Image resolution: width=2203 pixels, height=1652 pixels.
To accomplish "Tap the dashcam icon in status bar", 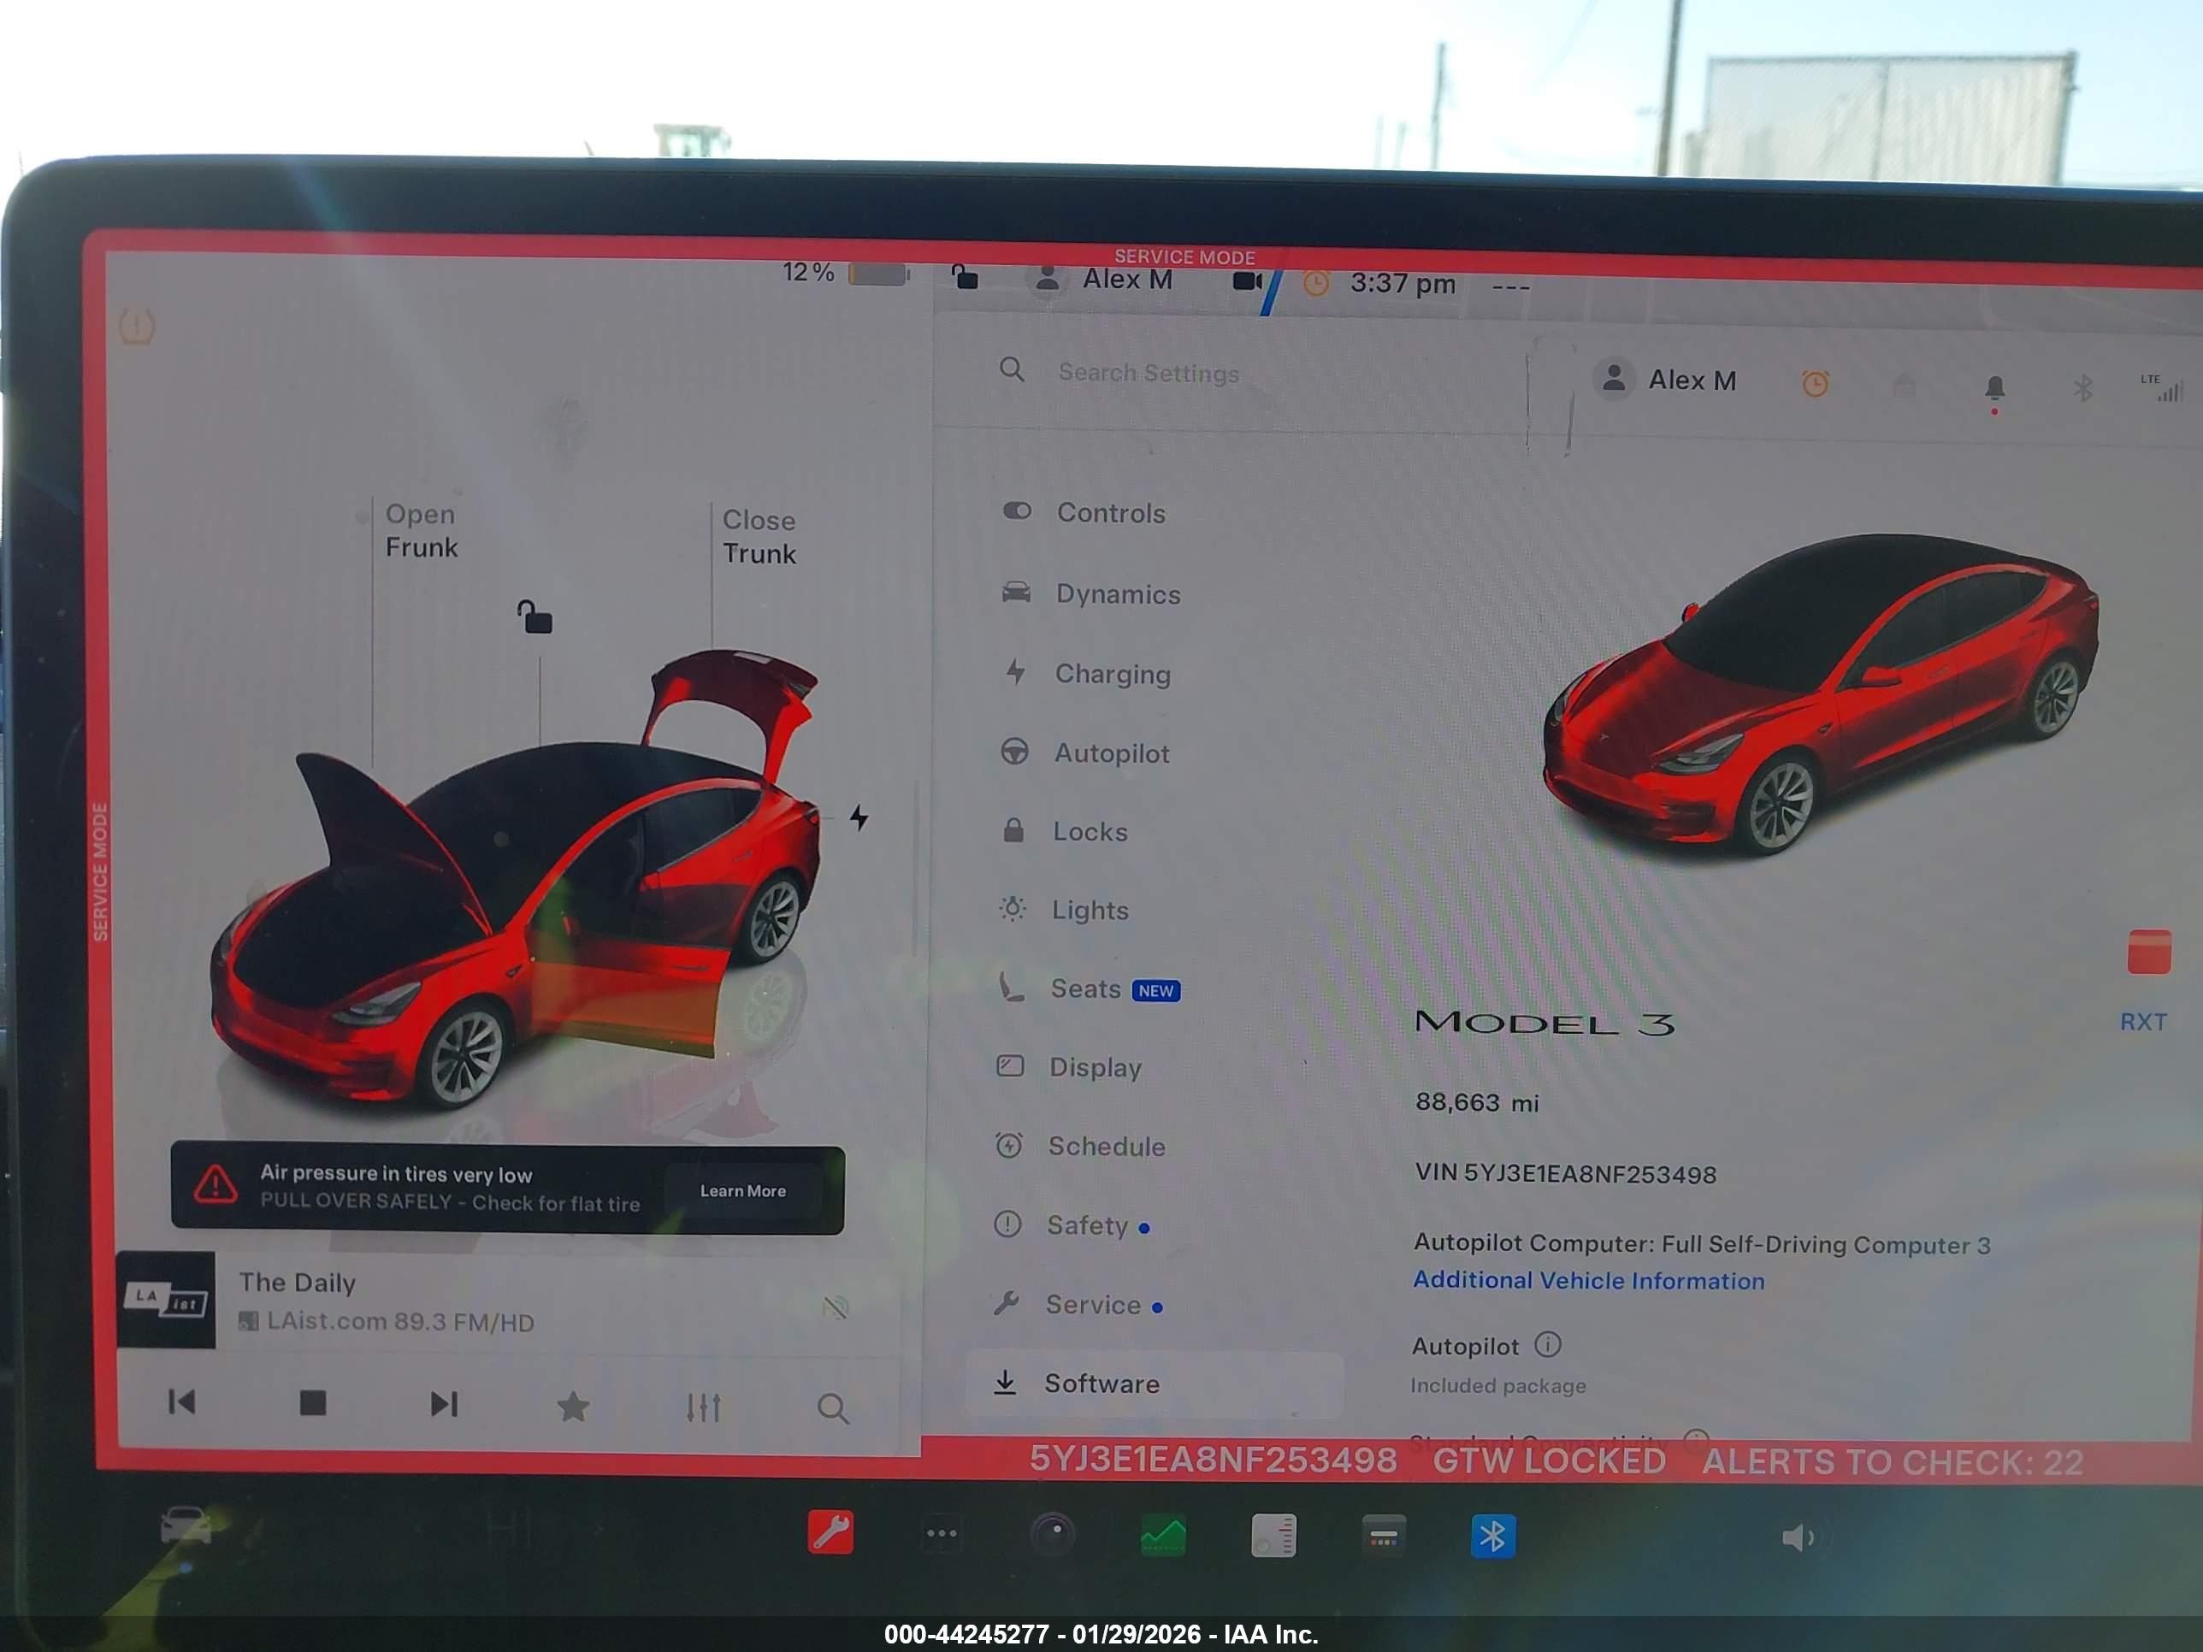I will tap(1247, 280).
